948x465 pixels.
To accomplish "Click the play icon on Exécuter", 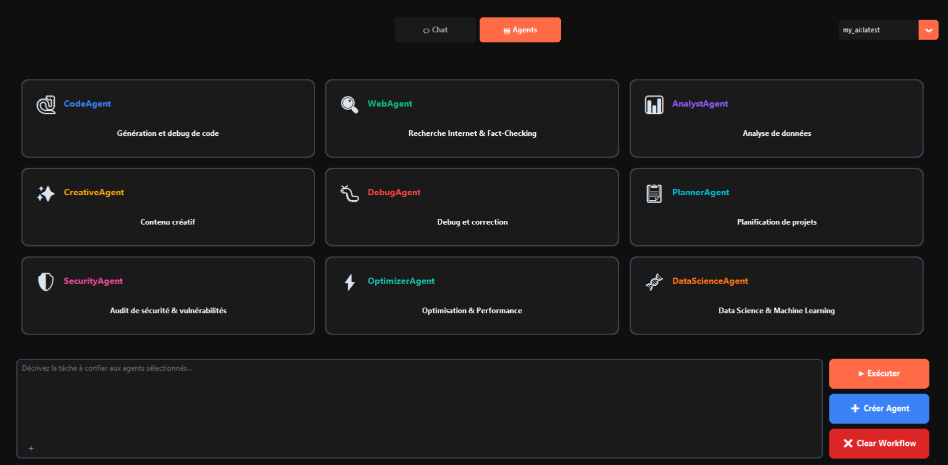I will [x=861, y=374].
